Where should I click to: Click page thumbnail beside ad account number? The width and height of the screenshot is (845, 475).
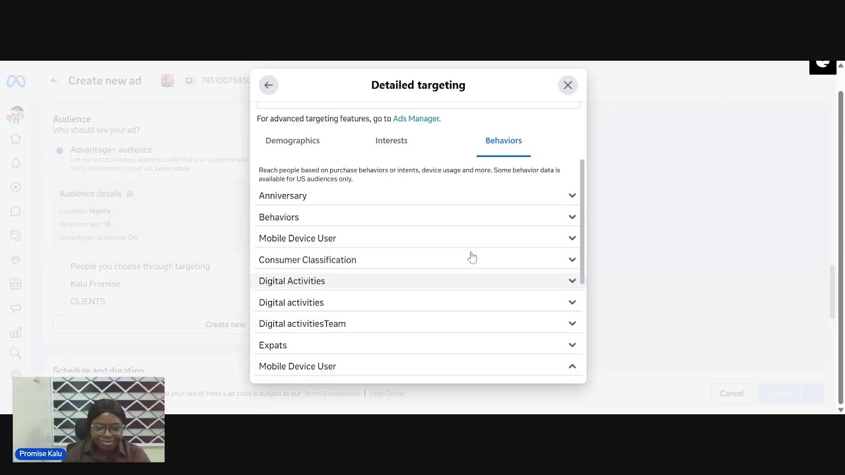coord(168,80)
